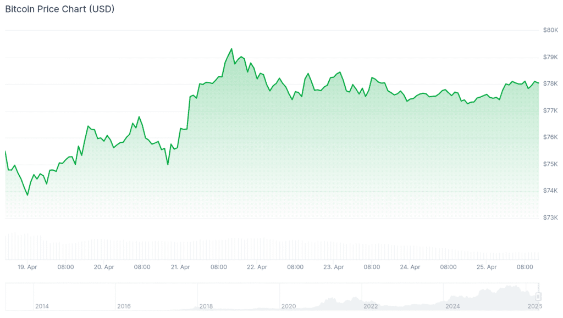Select the 21. Apr date label

click(180, 267)
